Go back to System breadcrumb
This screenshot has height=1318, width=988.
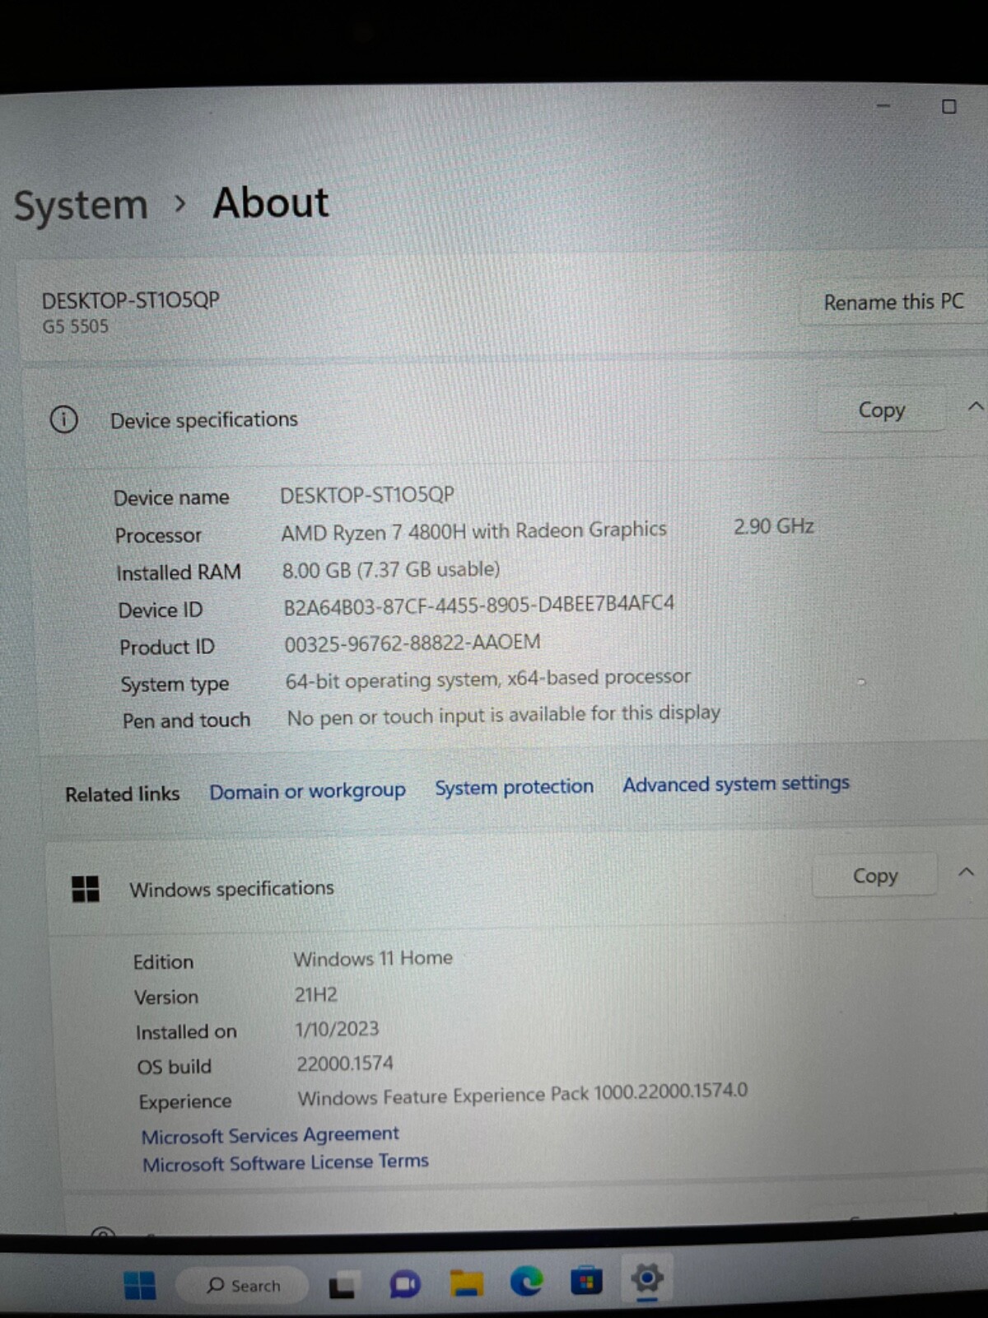(x=81, y=205)
